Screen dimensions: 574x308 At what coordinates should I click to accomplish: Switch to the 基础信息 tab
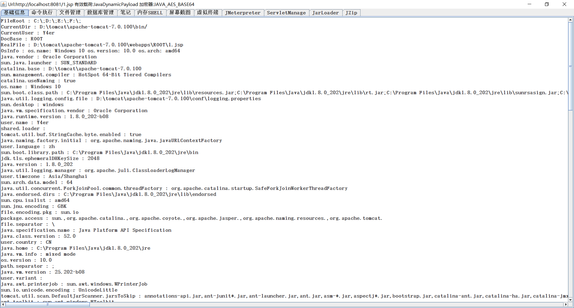[15, 13]
